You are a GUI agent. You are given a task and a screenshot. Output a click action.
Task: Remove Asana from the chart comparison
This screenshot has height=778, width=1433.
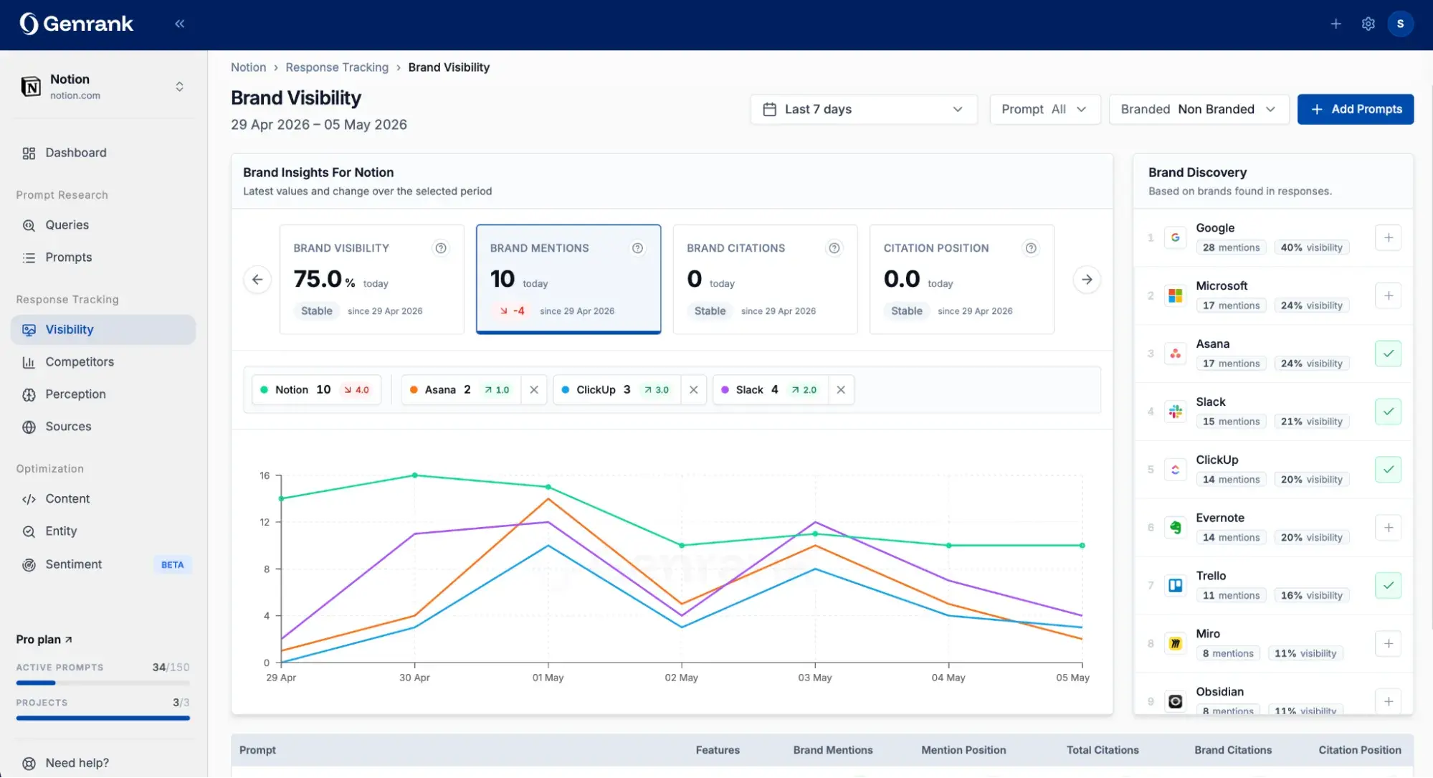(x=534, y=390)
